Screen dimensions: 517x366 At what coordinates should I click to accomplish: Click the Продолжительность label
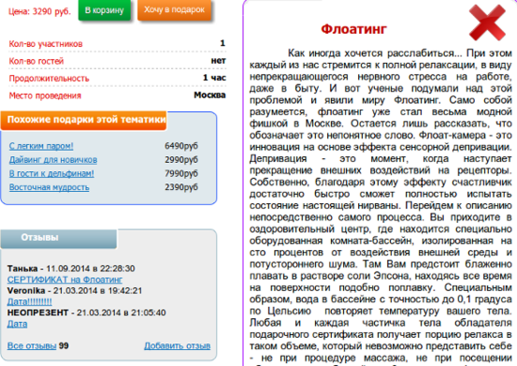pyautogui.click(x=49, y=78)
